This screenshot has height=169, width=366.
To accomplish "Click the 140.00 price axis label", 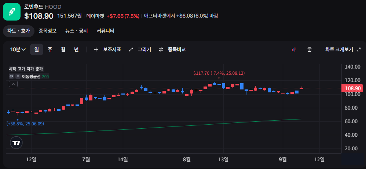I will tap(352, 67).
